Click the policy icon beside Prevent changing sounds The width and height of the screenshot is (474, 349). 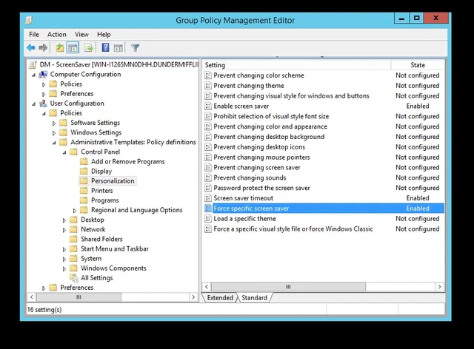[x=208, y=177]
